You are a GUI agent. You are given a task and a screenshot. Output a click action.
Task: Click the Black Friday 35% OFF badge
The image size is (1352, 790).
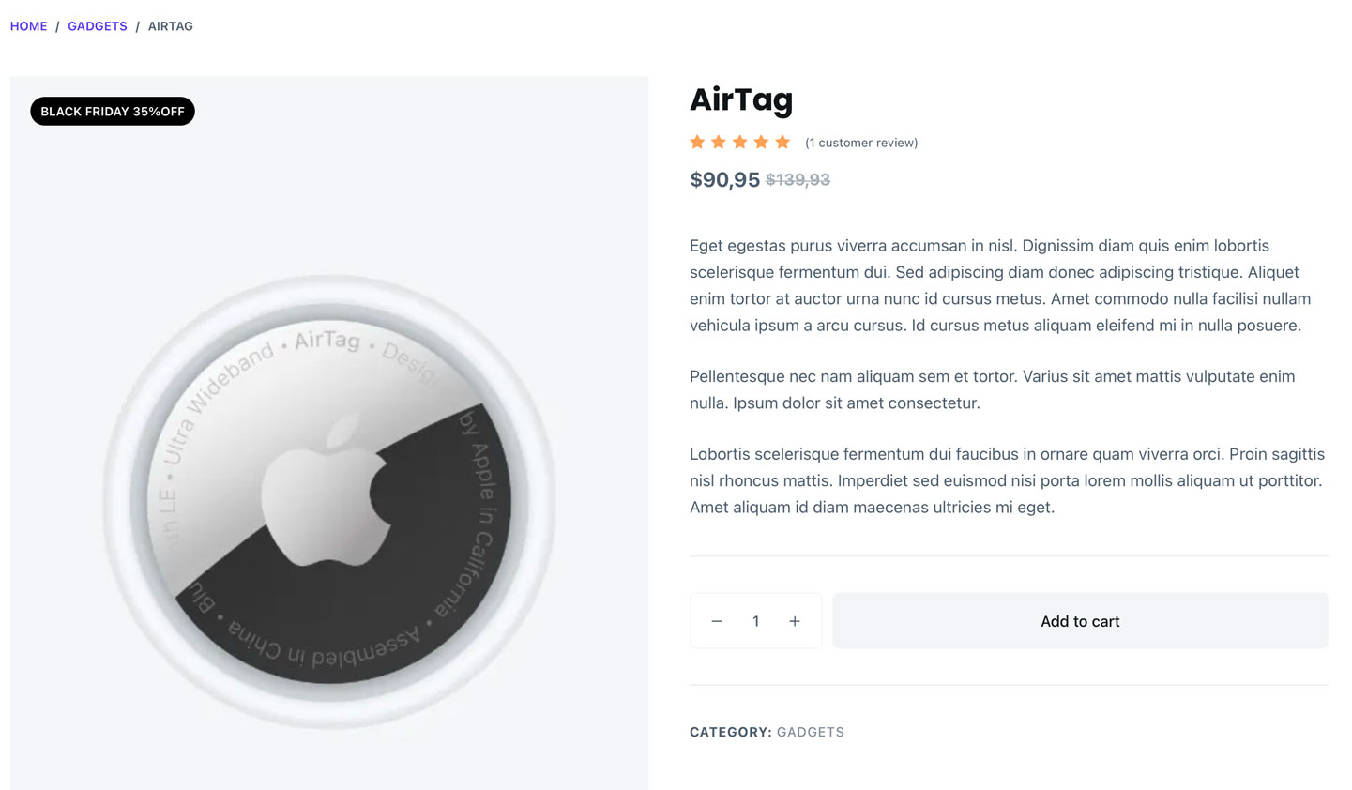113,112
